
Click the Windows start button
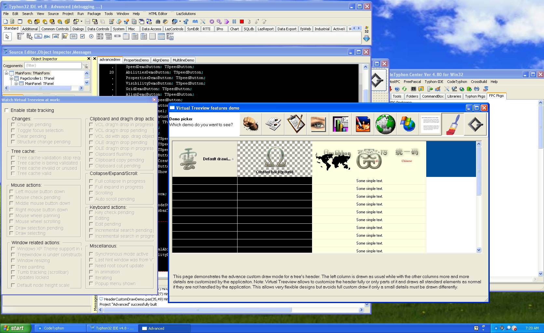[15, 328]
